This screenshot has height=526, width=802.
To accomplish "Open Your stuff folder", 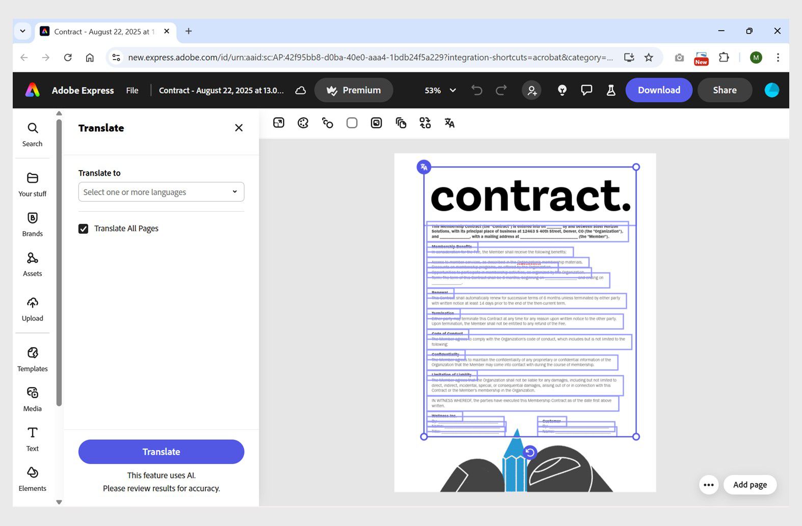I will [x=32, y=185].
